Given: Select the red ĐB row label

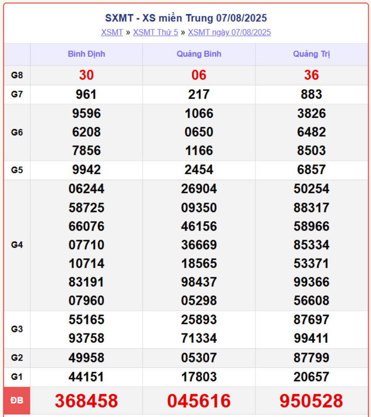Looking at the screenshot, I should 17,400.
